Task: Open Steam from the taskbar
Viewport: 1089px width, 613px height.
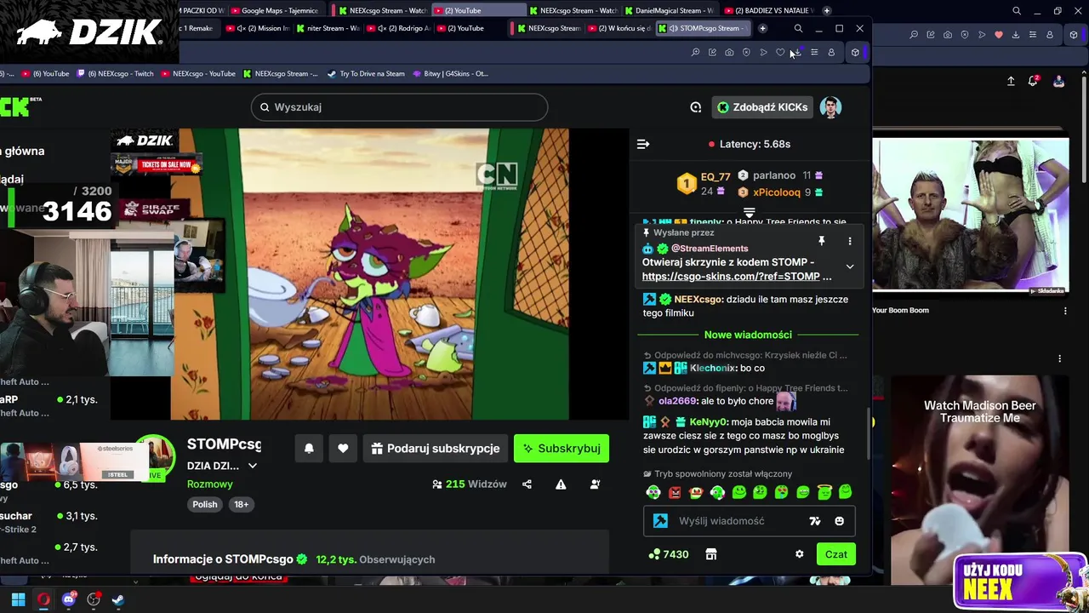Action: pos(118,599)
